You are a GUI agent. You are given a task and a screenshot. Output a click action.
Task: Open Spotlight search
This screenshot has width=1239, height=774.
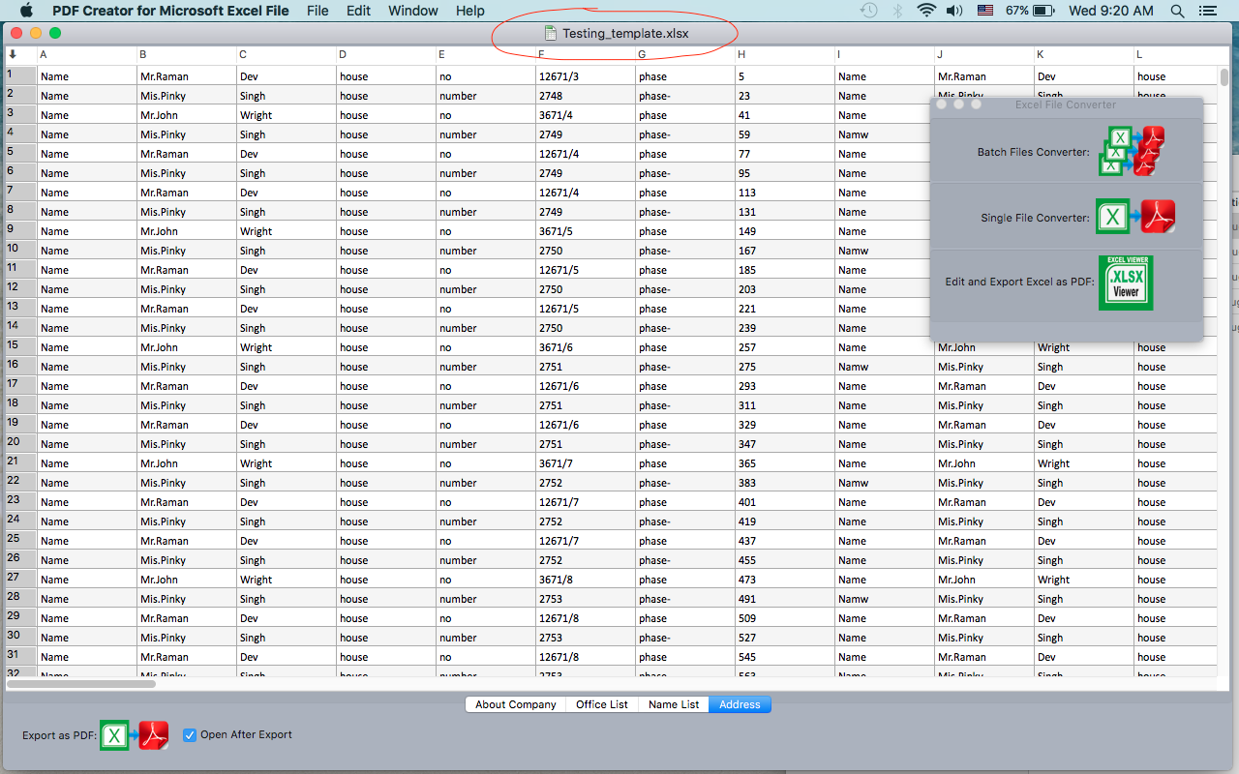(x=1178, y=11)
